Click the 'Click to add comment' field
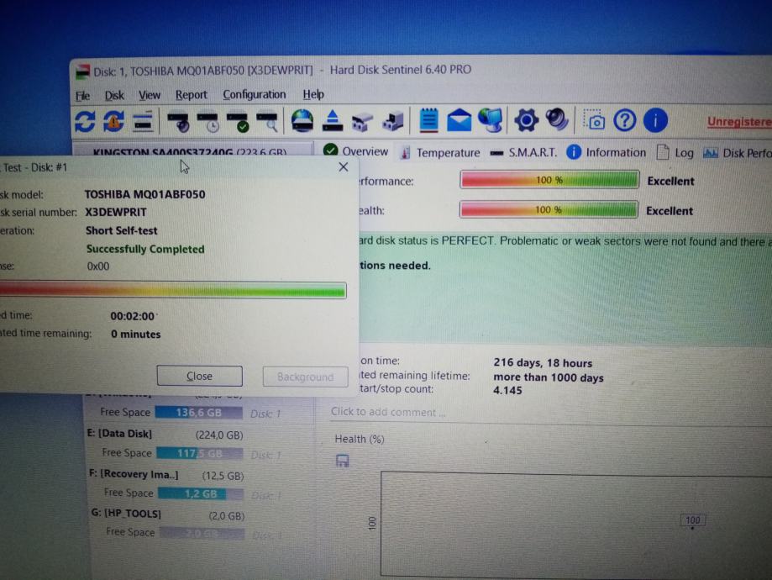The width and height of the screenshot is (772, 580). [x=388, y=413]
